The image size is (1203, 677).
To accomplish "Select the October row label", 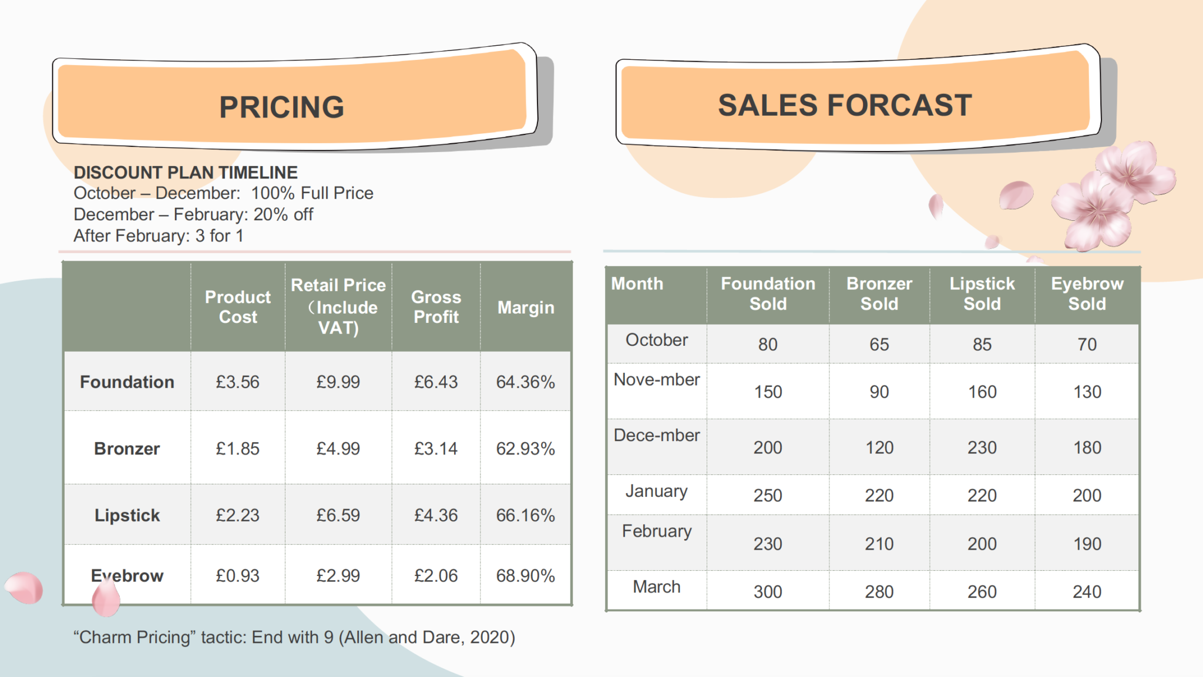I will 657,340.
